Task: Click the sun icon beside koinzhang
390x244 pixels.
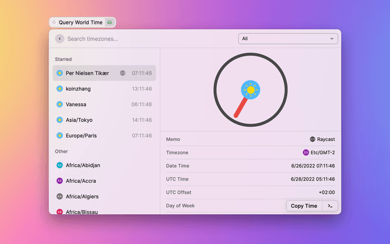Action: point(60,88)
